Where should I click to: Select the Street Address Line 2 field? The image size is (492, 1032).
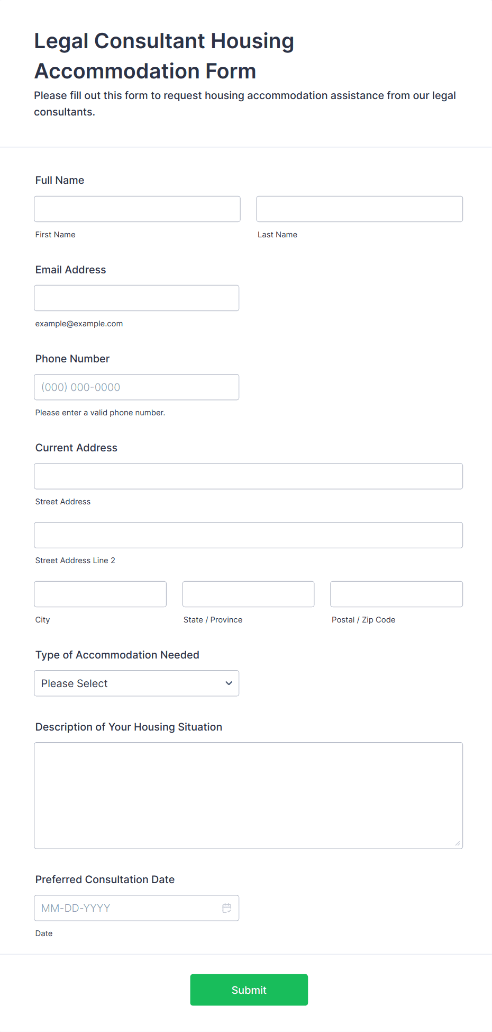(249, 535)
